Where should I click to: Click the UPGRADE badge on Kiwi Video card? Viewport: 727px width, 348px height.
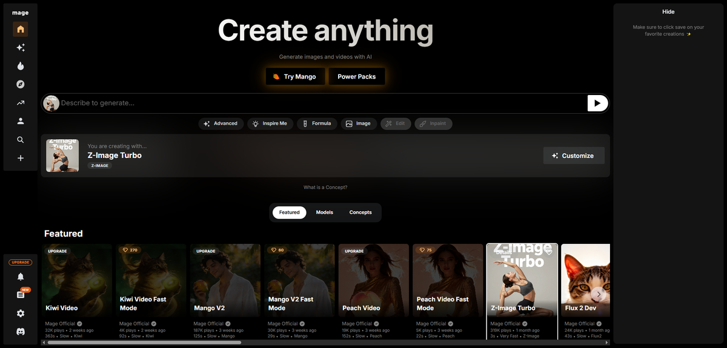58,251
